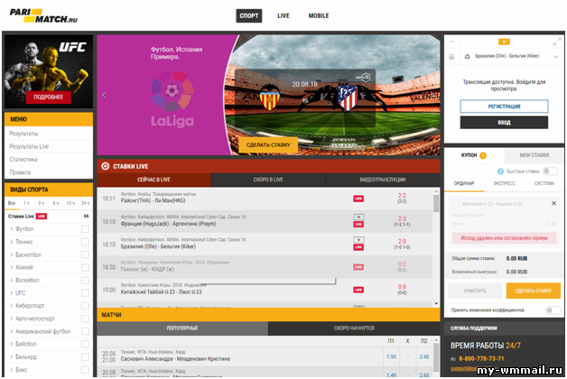Click Сделать ставку in coupon panel
This screenshot has height=379, width=567.
pos(533,291)
